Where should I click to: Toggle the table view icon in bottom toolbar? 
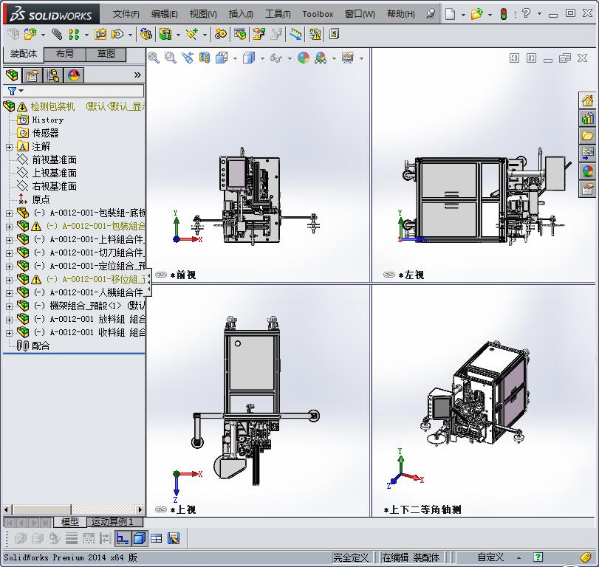click(157, 538)
